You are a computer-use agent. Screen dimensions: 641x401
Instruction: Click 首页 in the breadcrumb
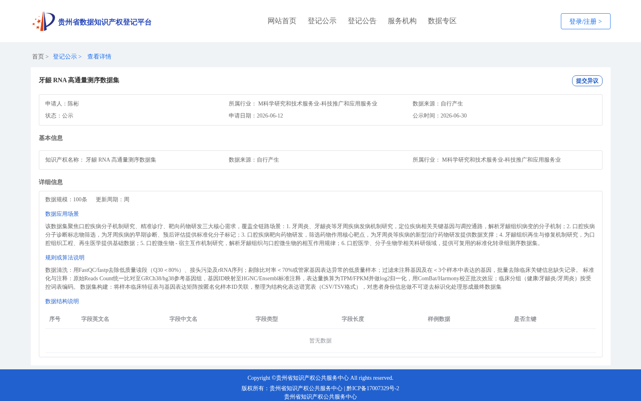(38, 57)
